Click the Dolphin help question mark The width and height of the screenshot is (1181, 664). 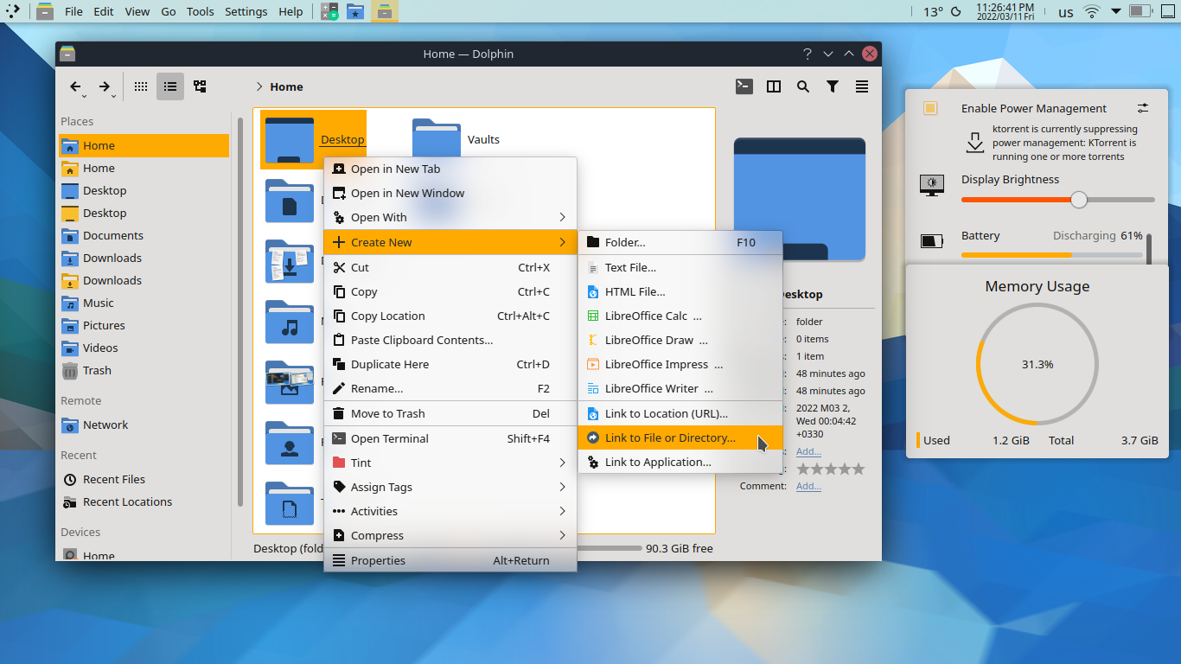pos(808,54)
